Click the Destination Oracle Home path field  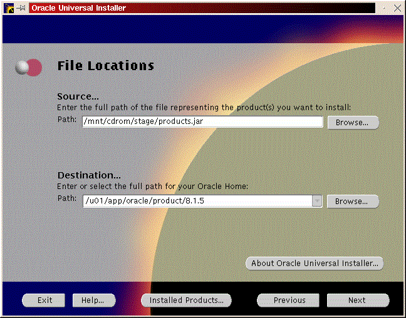[x=197, y=201]
